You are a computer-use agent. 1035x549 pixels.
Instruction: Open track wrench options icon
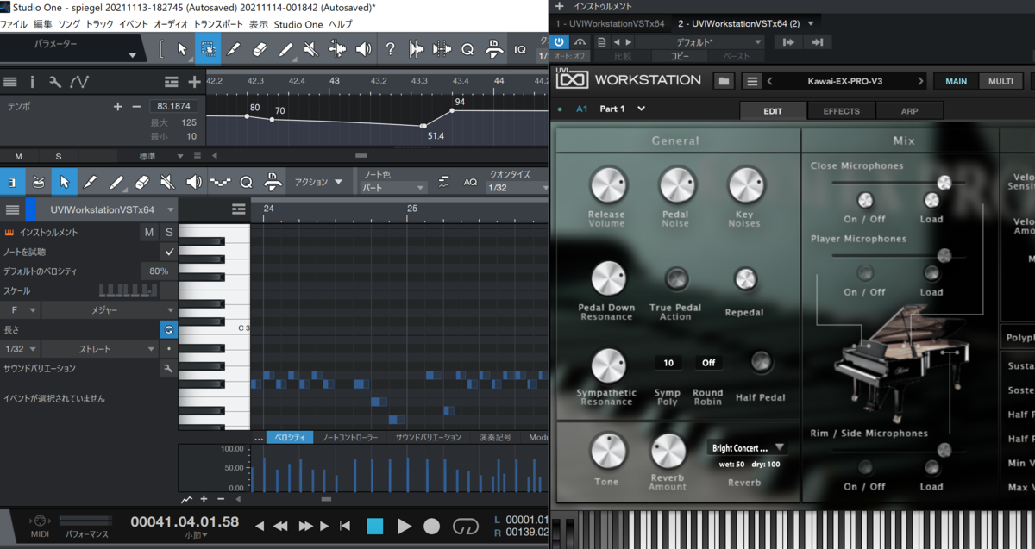click(55, 82)
